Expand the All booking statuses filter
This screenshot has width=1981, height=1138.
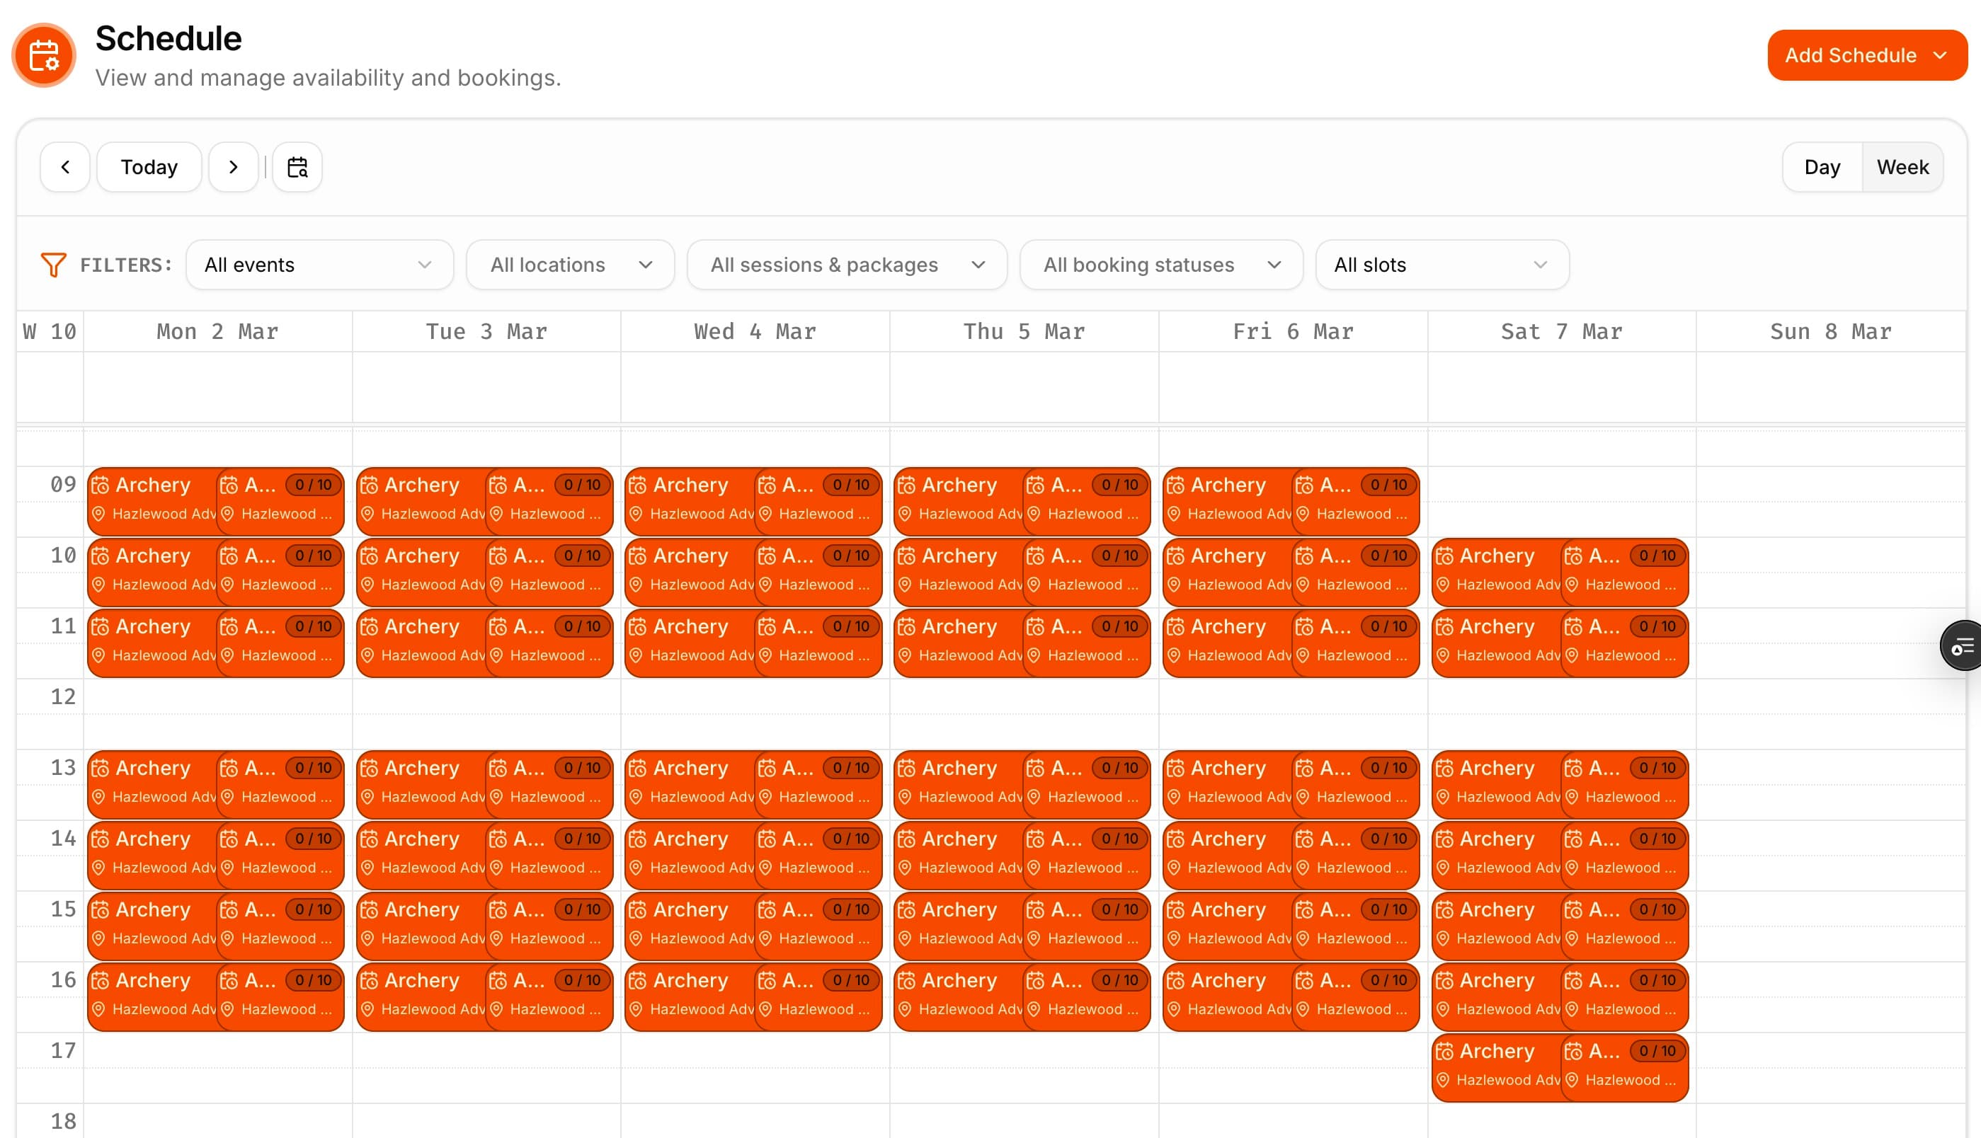point(1160,264)
